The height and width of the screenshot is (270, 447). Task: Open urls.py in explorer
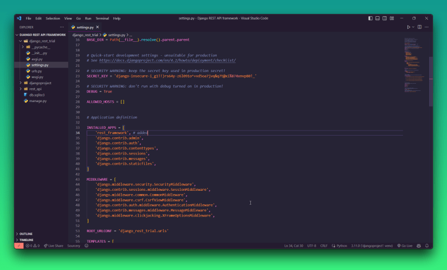coord(41,71)
